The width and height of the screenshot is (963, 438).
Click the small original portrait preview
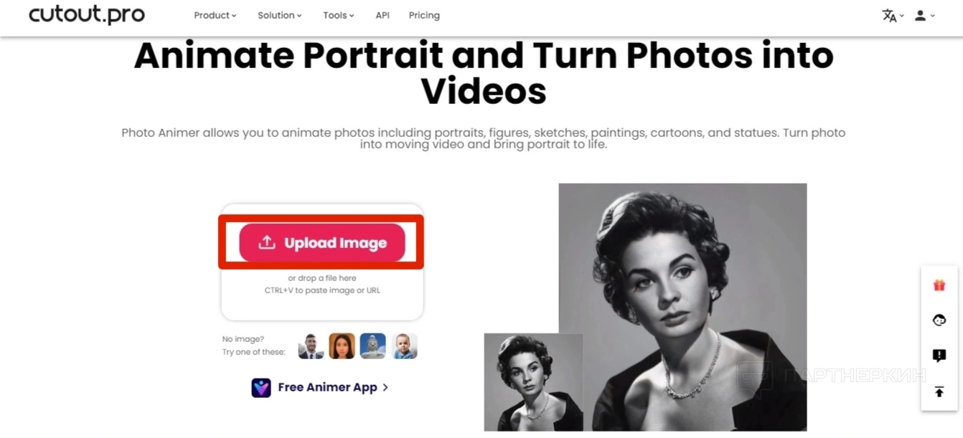(533, 382)
